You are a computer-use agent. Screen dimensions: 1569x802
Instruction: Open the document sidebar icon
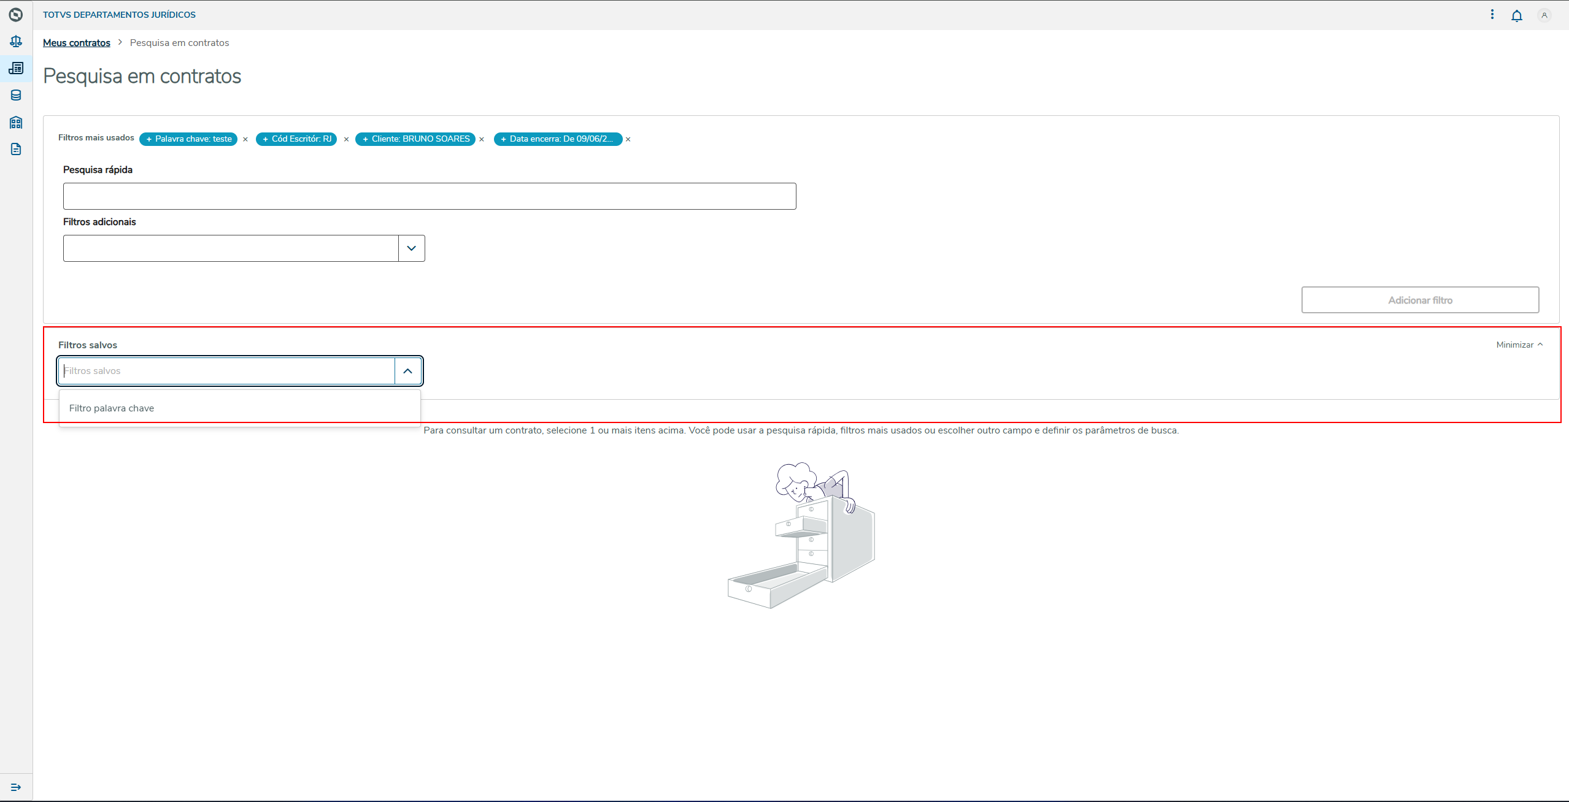16,149
